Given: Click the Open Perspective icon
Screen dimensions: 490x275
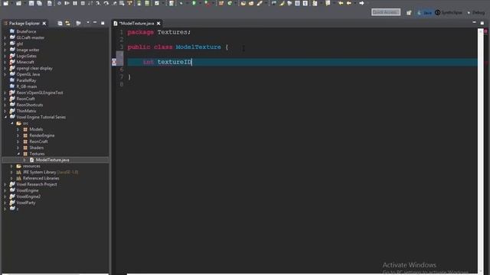Looking at the screenshot, I should click(x=409, y=12).
